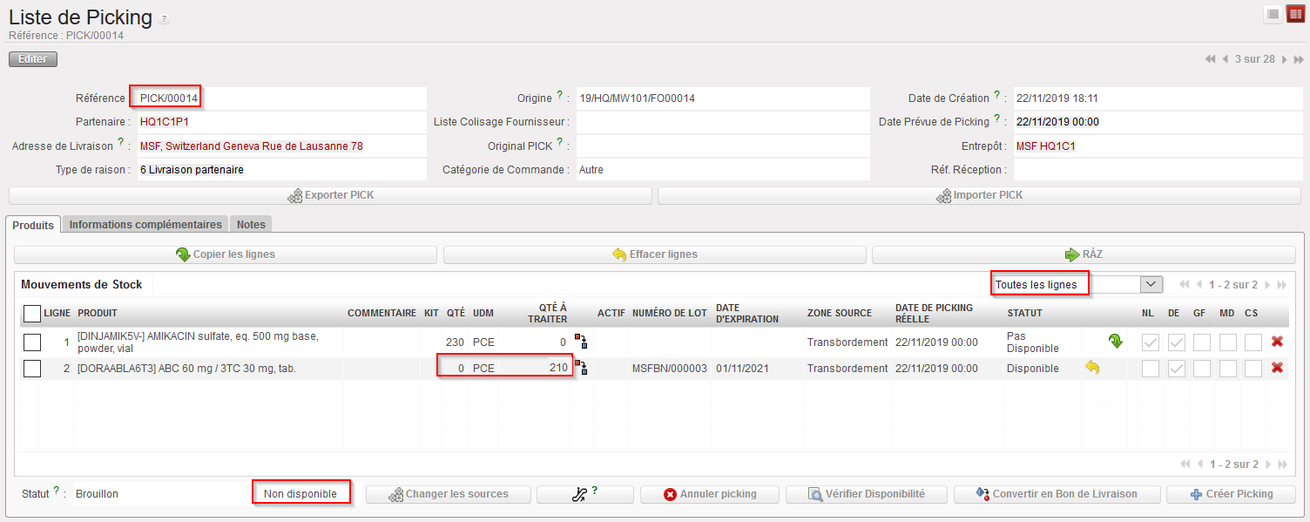Click yellow undo arrow on line 2

1092,368
